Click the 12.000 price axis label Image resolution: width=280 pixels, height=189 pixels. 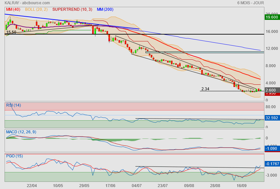coord(272,49)
